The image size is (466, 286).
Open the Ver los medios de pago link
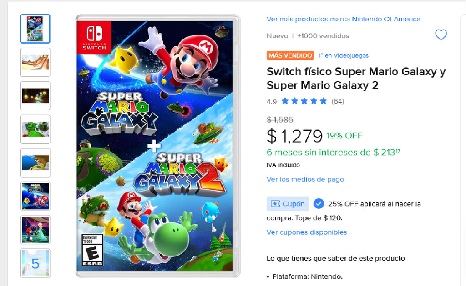pos(305,179)
